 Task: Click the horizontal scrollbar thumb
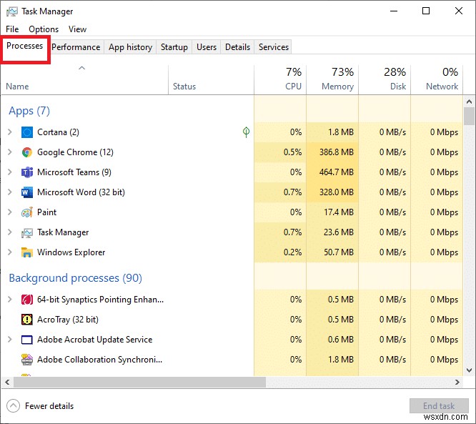click(139, 382)
